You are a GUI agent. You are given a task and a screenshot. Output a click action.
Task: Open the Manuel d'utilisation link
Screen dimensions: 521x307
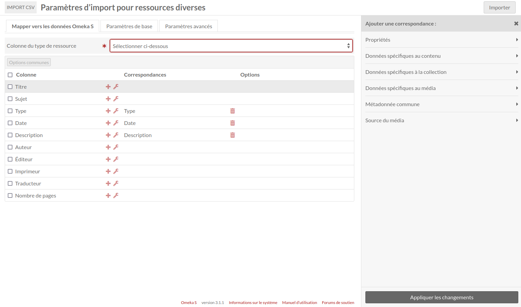[x=299, y=303]
